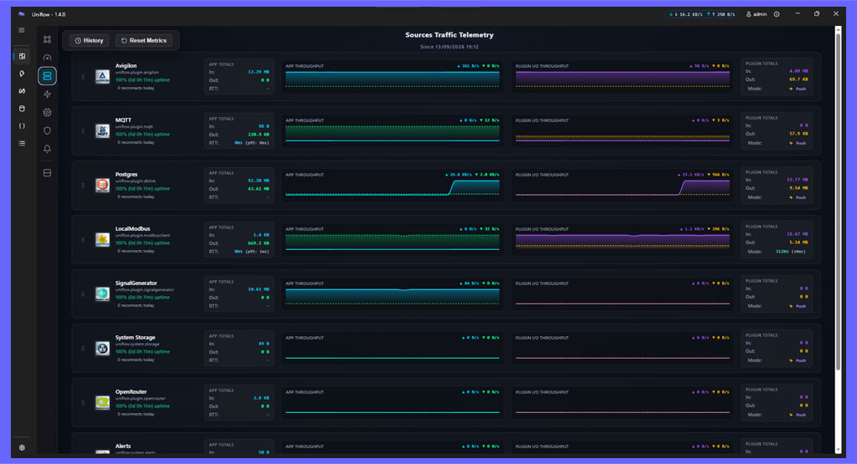The image size is (857, 464).
Task: Click the MQTT source name
Action: click(x=123, y=120)
